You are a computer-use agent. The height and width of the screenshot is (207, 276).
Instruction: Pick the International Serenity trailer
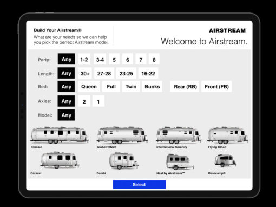(179, 135)
